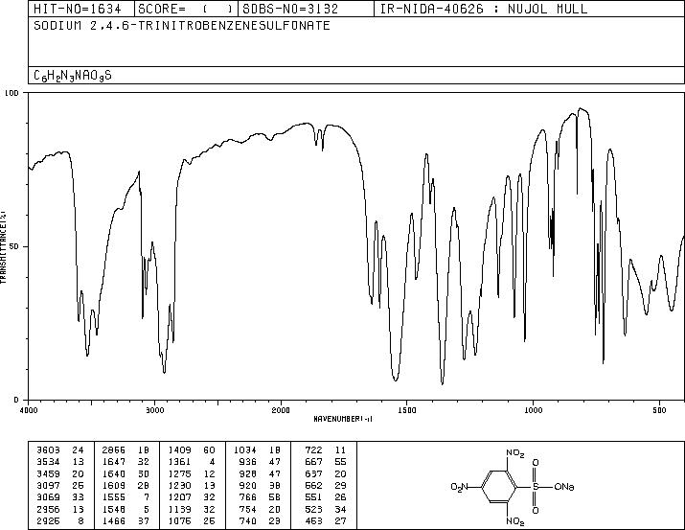Click the 4000 x-axis tick label

[29, 410]
